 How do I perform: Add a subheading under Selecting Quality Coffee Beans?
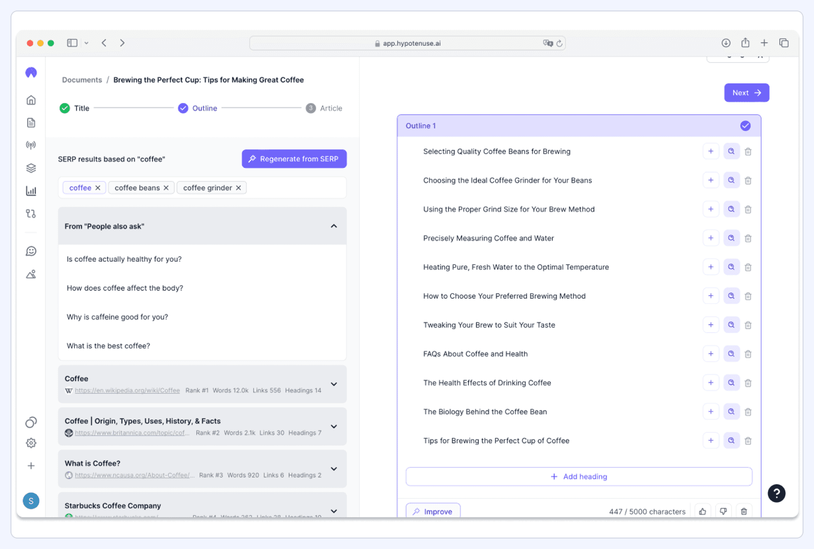pos(711,151)
